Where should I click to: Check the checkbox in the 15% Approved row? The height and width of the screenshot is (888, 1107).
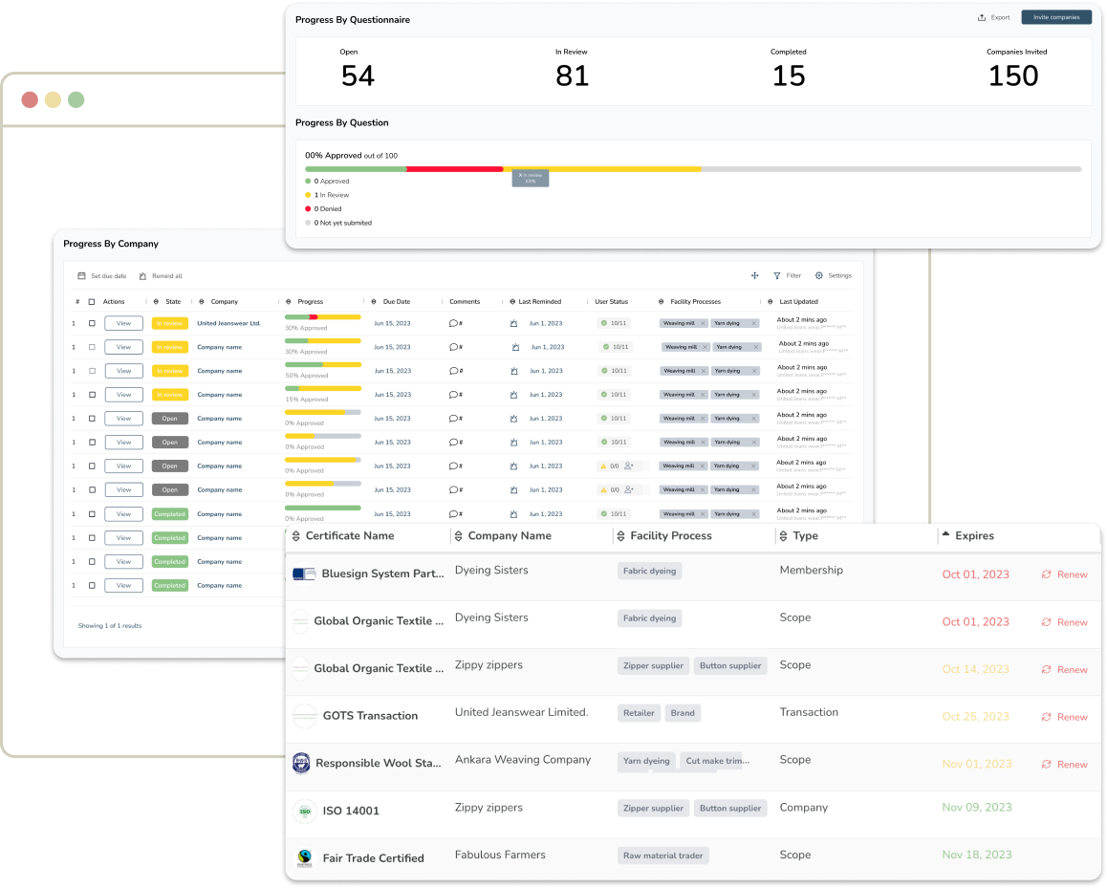click(x=92, y=395)
